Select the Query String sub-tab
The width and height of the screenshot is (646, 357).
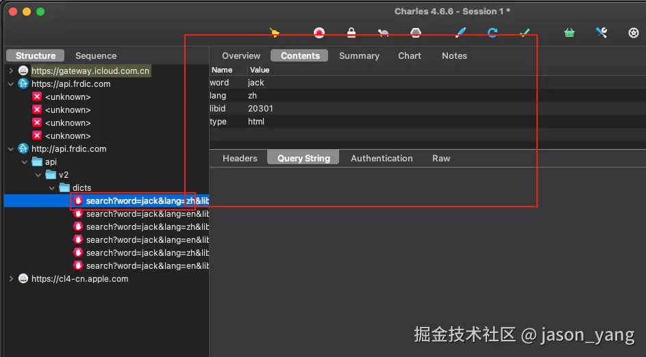(x=303, y=159)
